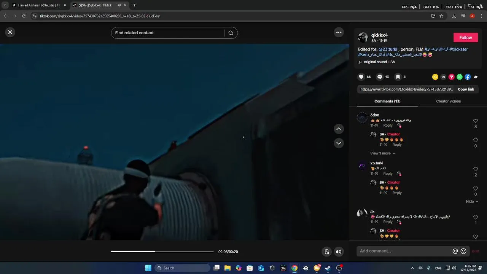Open 3doo commenter profile

pos(375,115)
